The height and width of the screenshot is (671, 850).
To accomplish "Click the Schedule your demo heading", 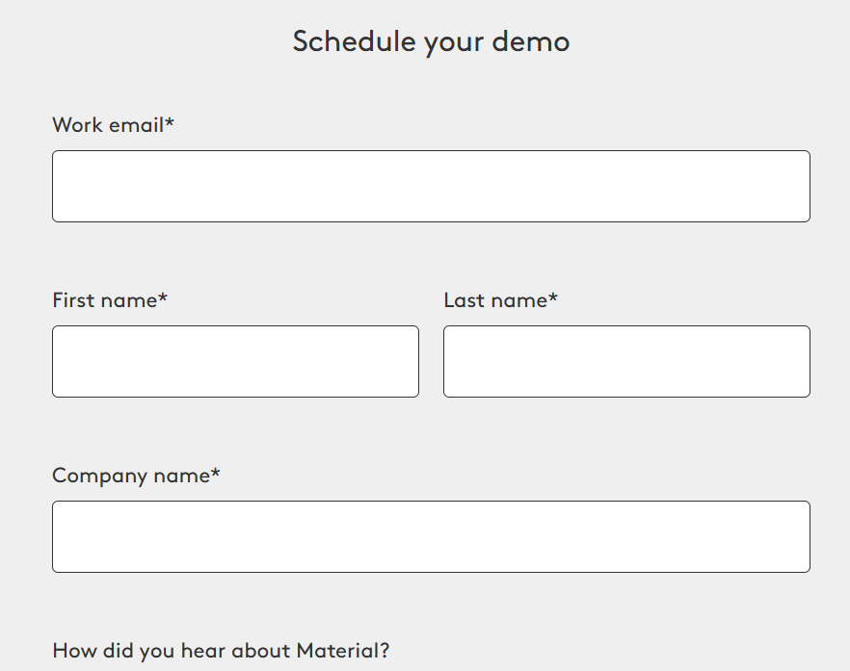I will click(430, 41).
